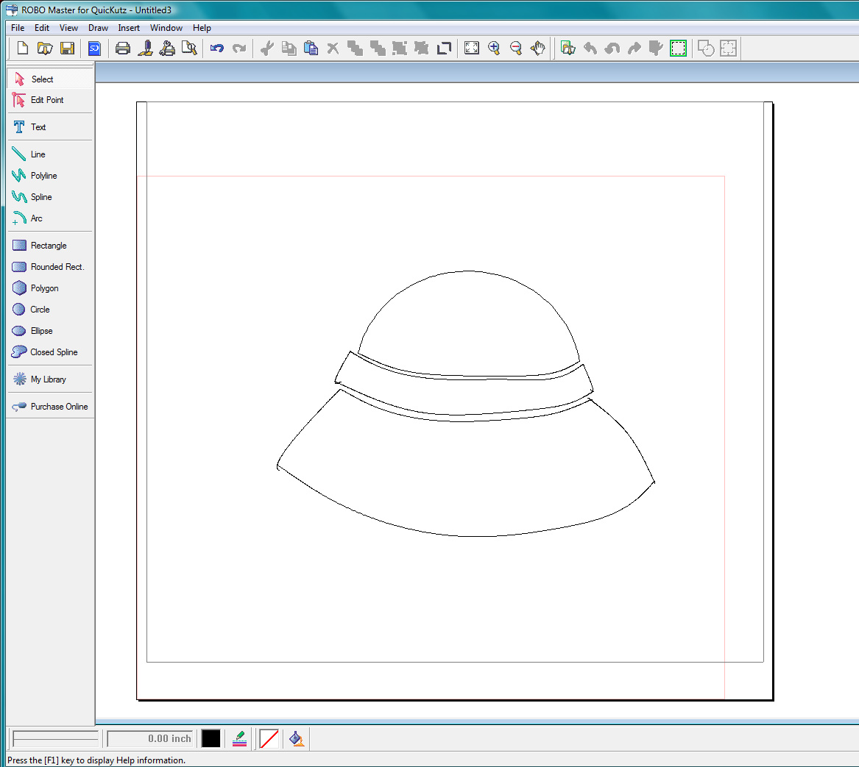859x767 pixels.
Task: Open My Library
Action: 48,379
